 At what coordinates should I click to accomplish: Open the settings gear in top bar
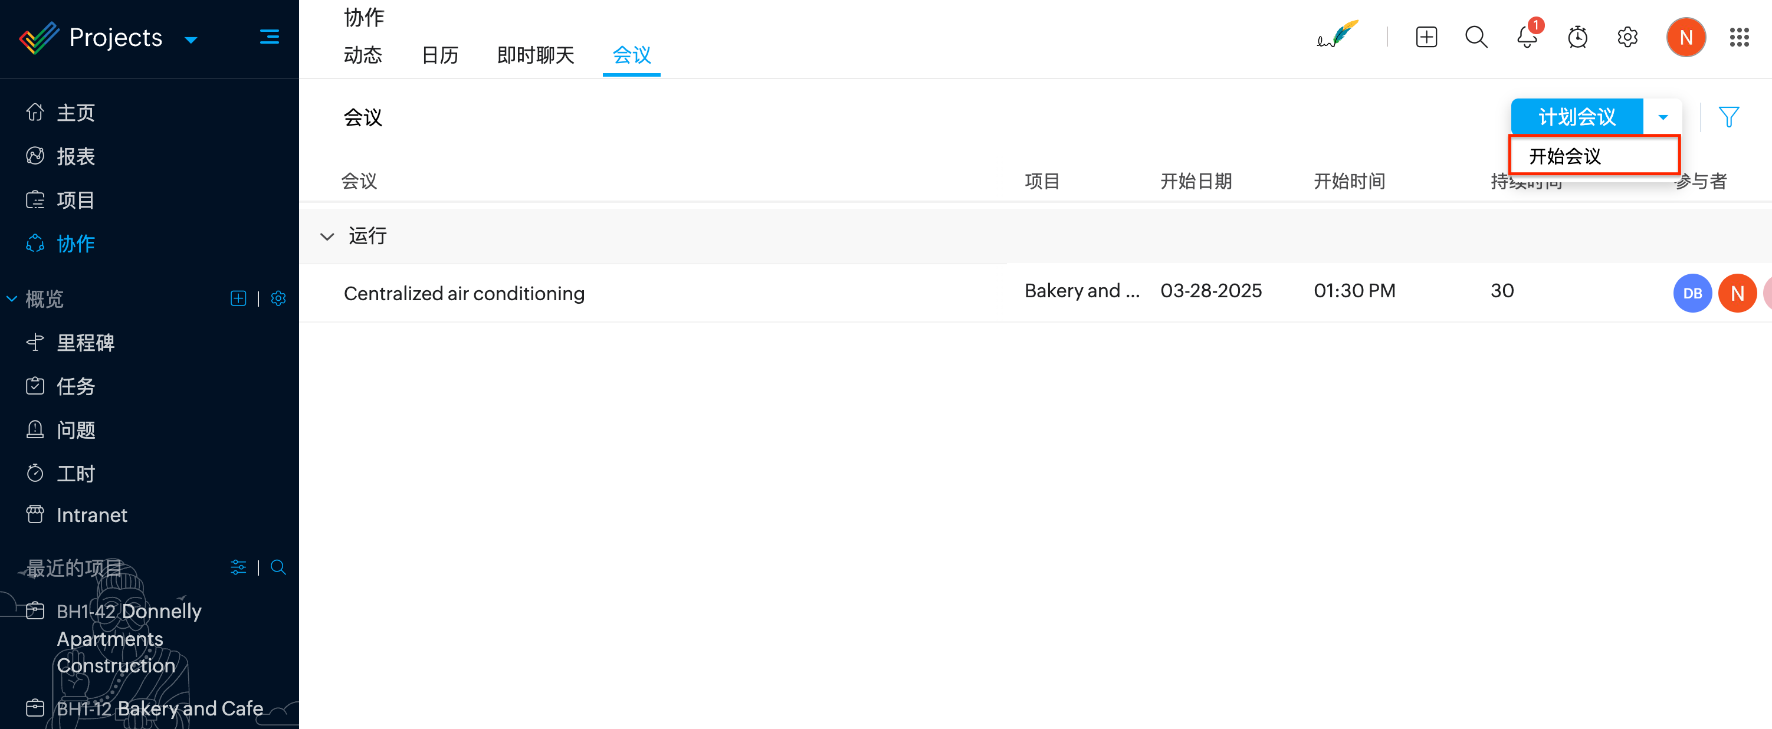1627,37
